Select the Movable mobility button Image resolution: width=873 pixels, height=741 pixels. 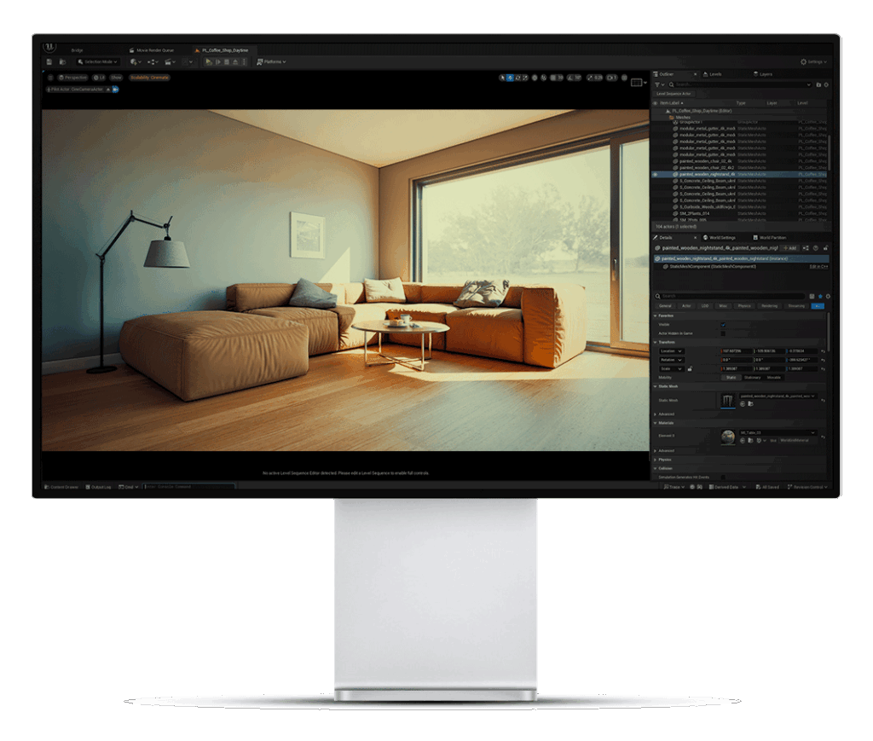(x=774, y=378)
